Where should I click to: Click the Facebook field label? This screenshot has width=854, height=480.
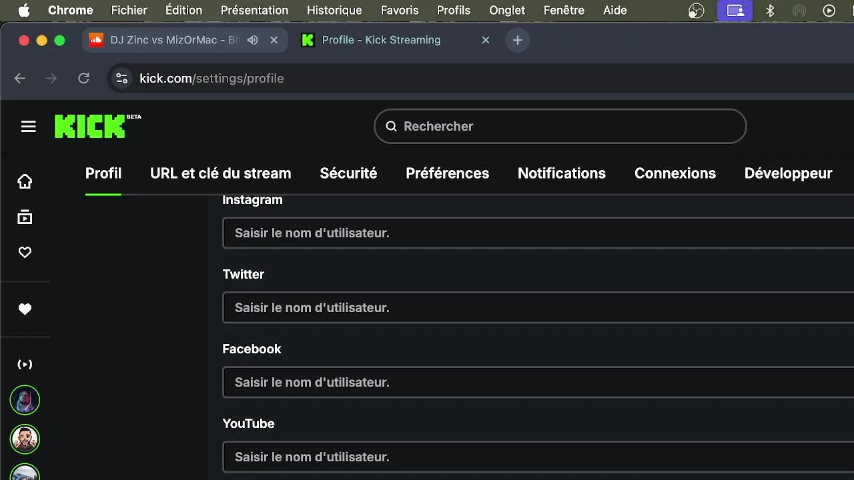[x=252, y=349]
